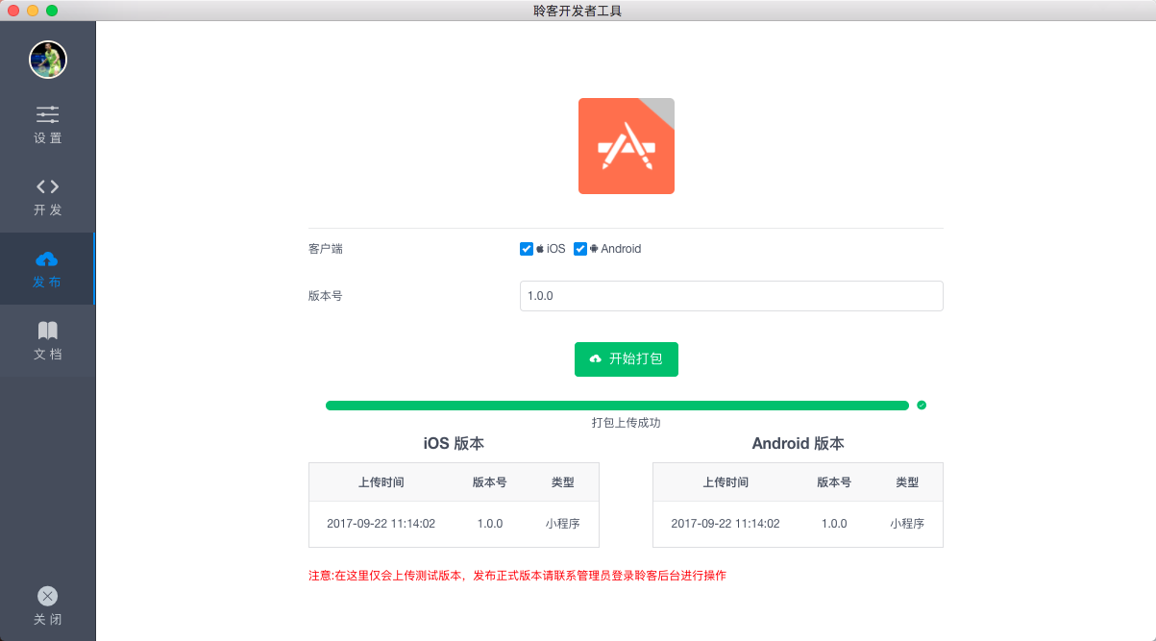Click the green success checkmark beside the progress bar

(921, 405)
